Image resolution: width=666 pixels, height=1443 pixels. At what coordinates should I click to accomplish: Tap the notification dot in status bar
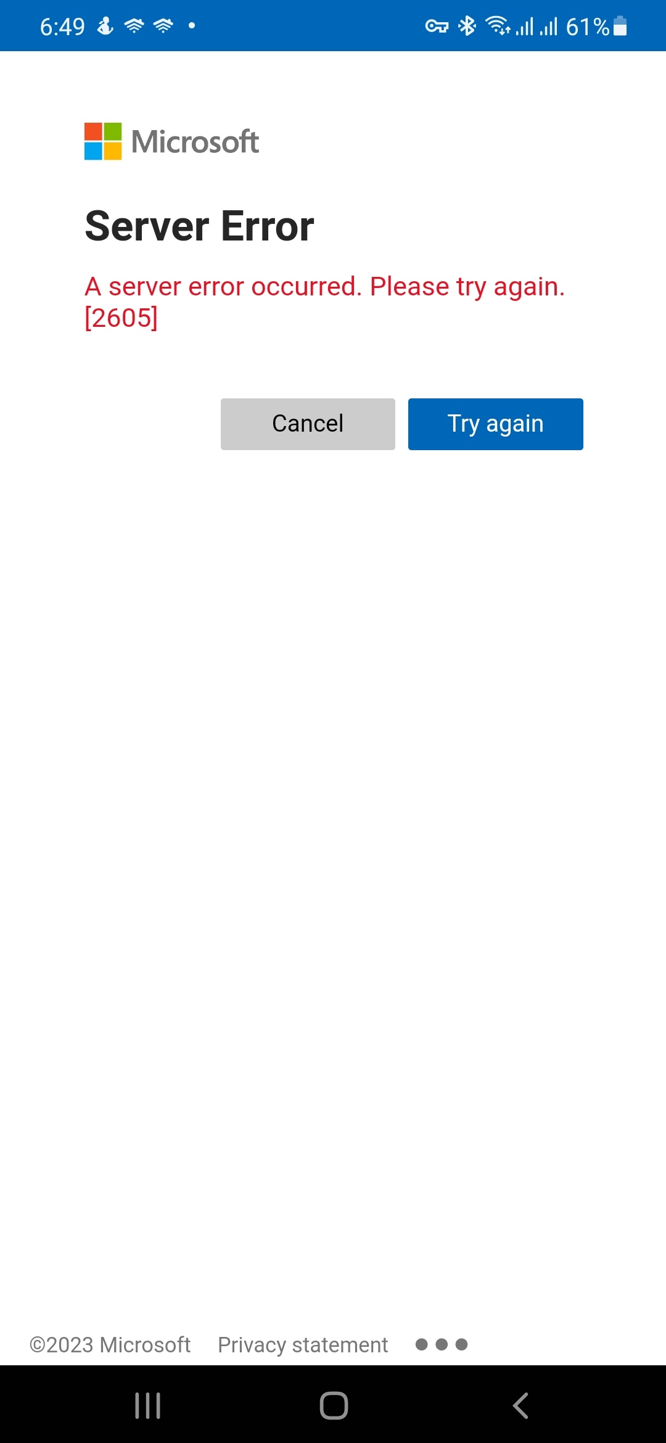coord(192,25)
